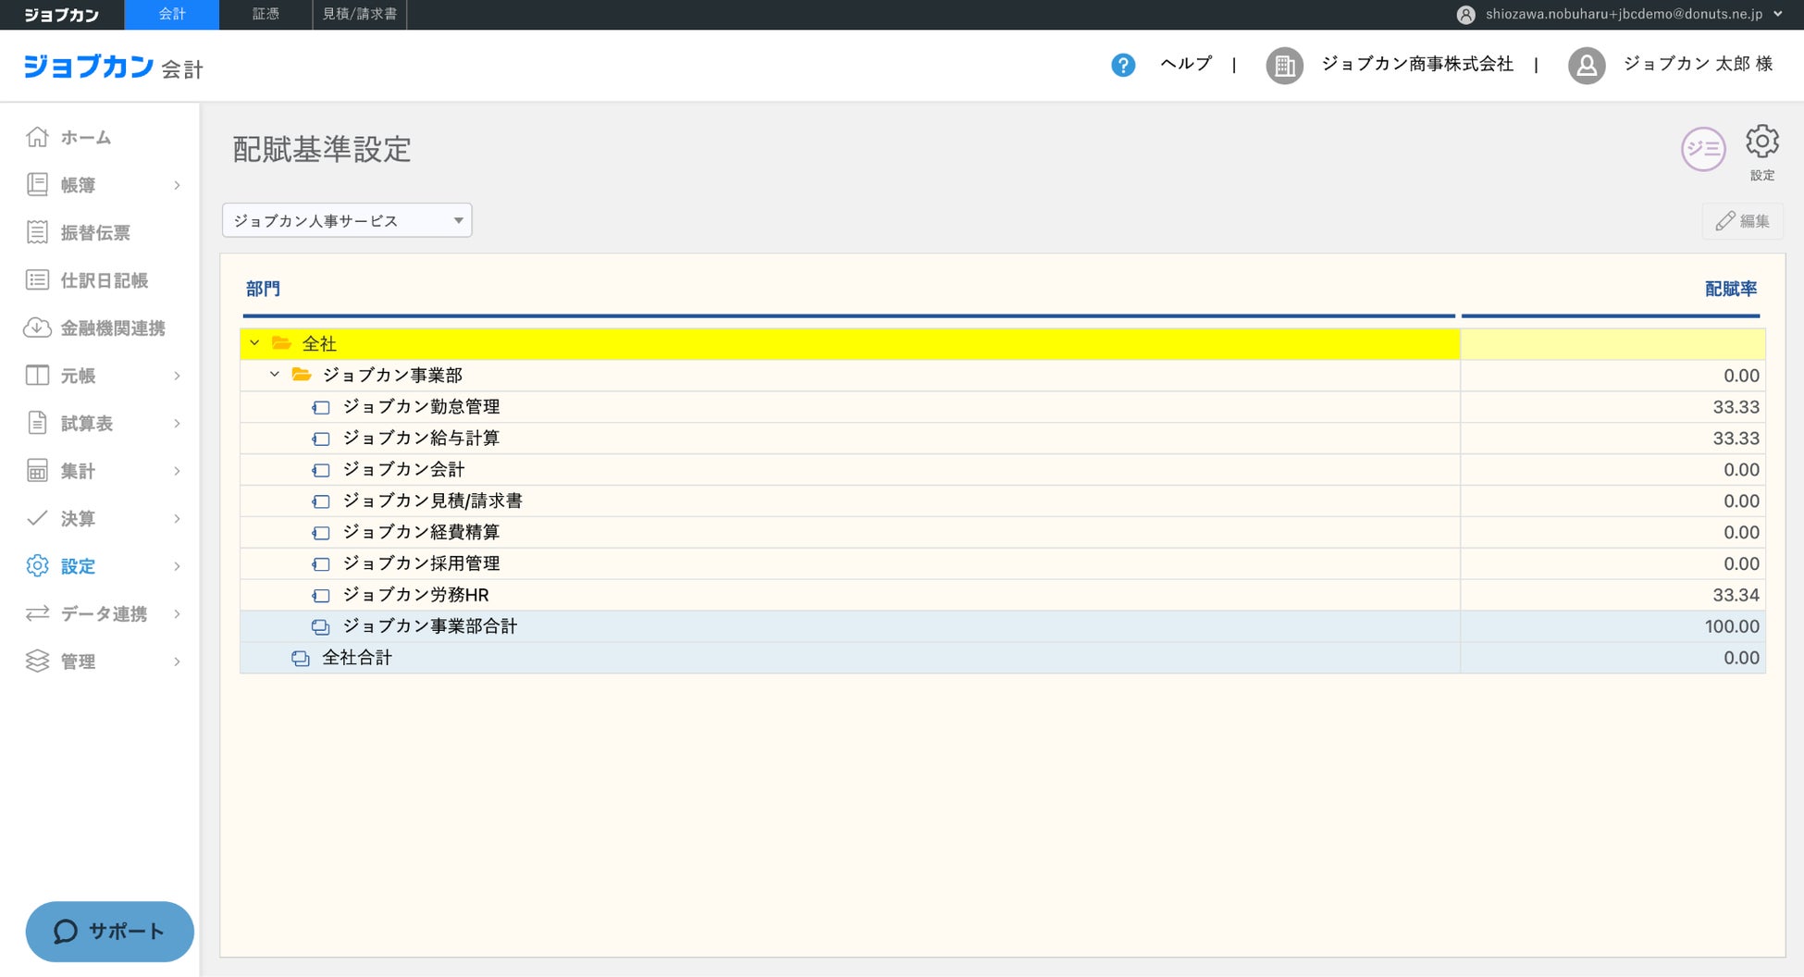Click the department icon of ジョブカン勤怠管理
Image resolution: width=1804 pixels, height=977 pixels.
click(321, 407)
